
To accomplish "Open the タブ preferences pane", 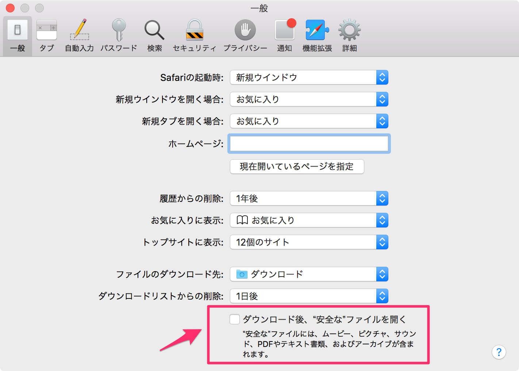I will [47, 36].
